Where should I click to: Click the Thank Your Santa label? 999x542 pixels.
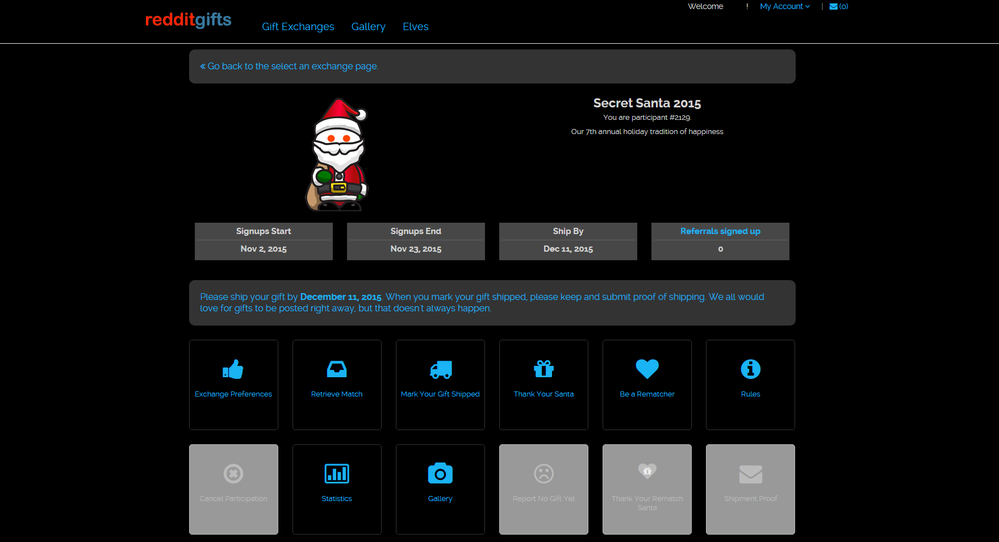click(x=544, y=394)
